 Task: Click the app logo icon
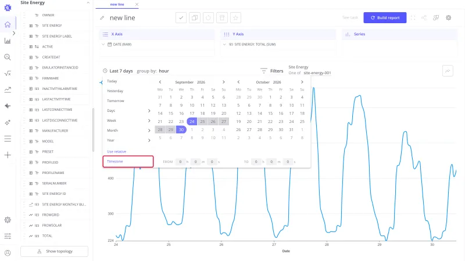coord(8,8)
